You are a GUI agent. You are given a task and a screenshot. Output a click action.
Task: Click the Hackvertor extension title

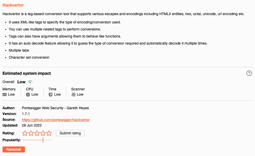13,5
